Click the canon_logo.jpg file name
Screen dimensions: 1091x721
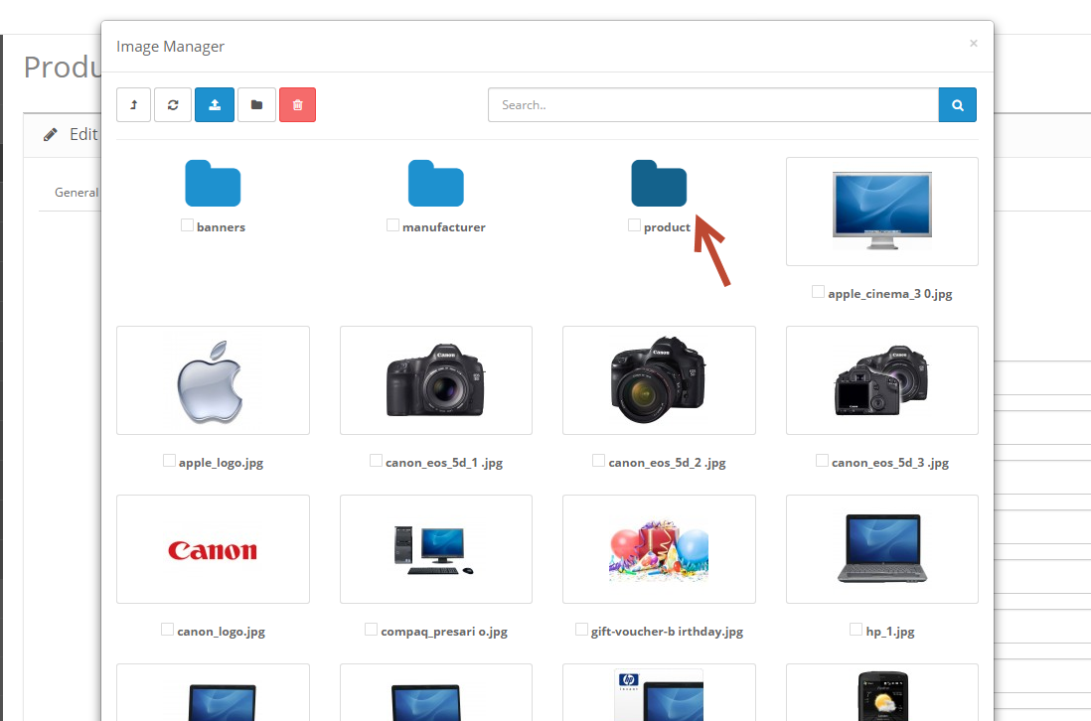pos(221,632)
